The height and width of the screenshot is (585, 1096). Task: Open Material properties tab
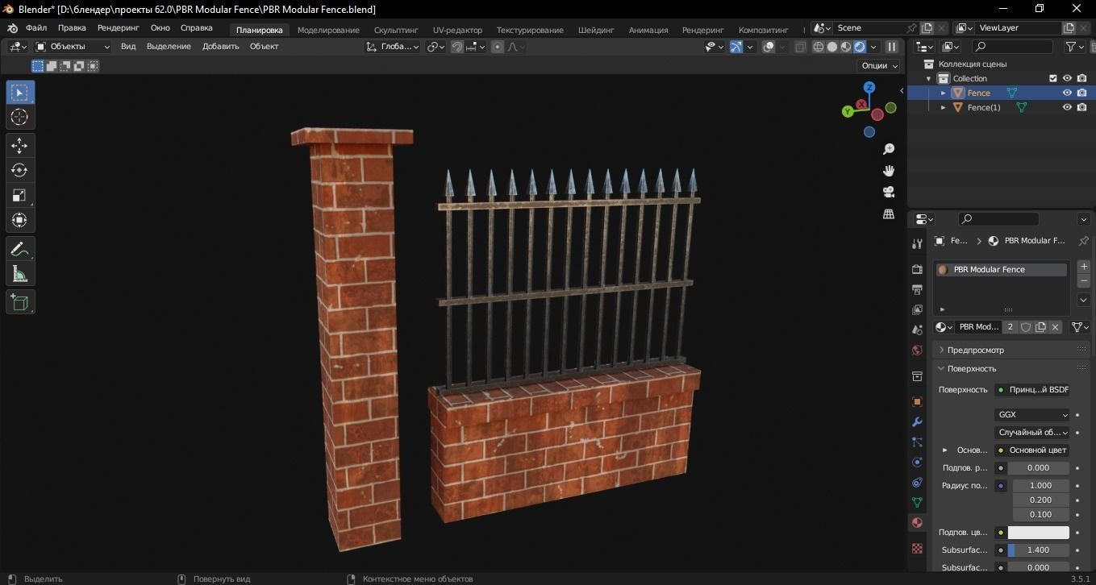point(917,523)
